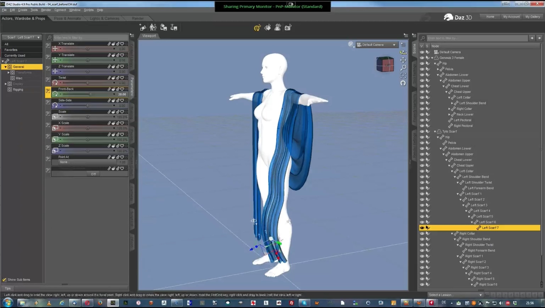545x308 pixels.
Task: Click the frame selection view icon
Action: click(403, 75)
